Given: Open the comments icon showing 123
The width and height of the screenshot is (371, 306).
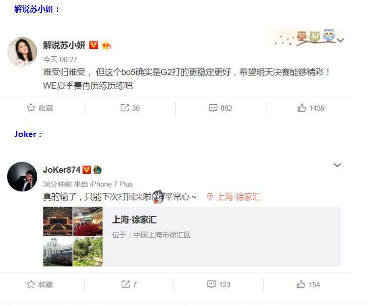Looking at the screenshot, I should tap(211, 284).
